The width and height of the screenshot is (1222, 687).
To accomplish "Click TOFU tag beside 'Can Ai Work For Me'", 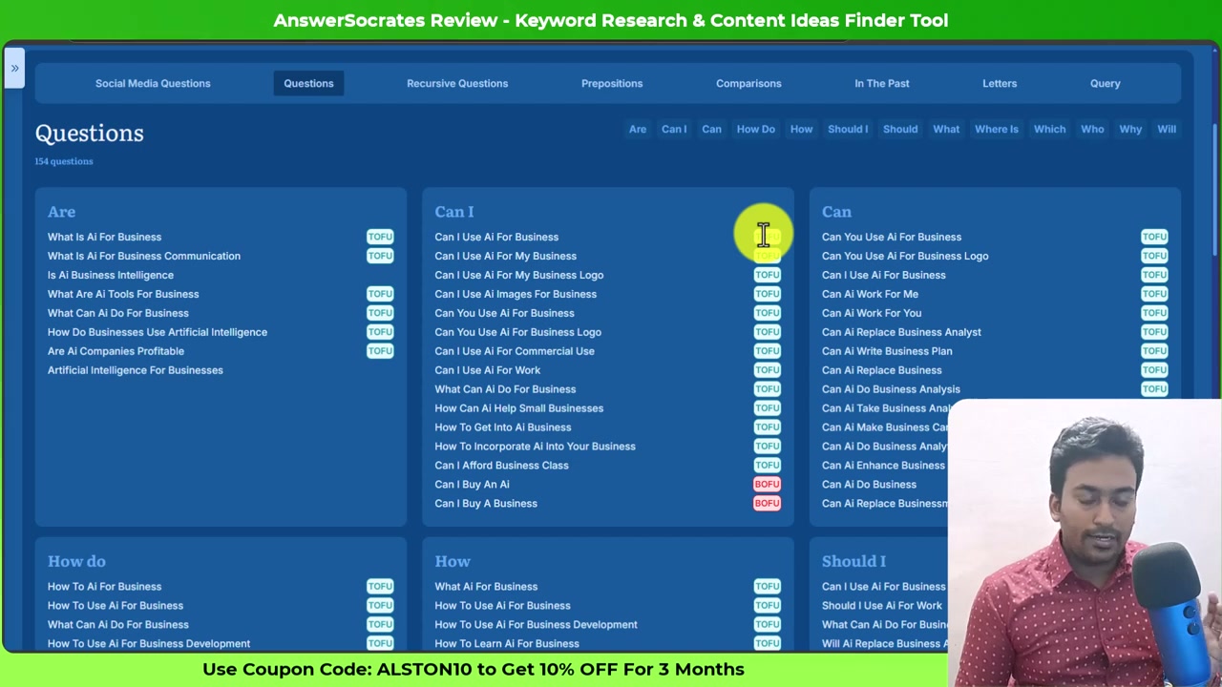I will point(1154,294).
